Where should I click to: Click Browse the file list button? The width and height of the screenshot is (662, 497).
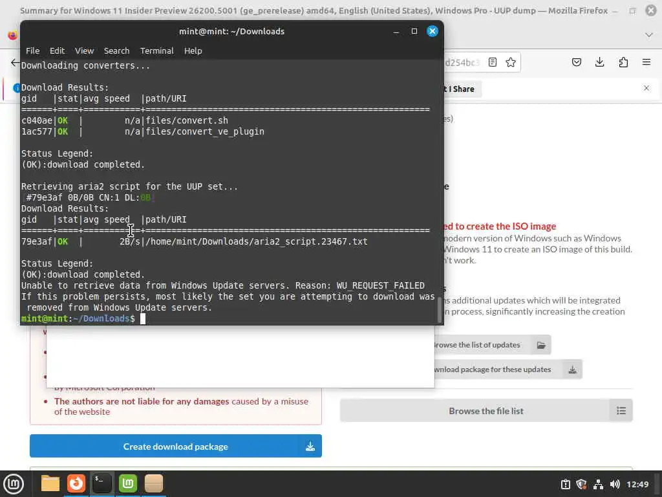[x=486, y=410]
